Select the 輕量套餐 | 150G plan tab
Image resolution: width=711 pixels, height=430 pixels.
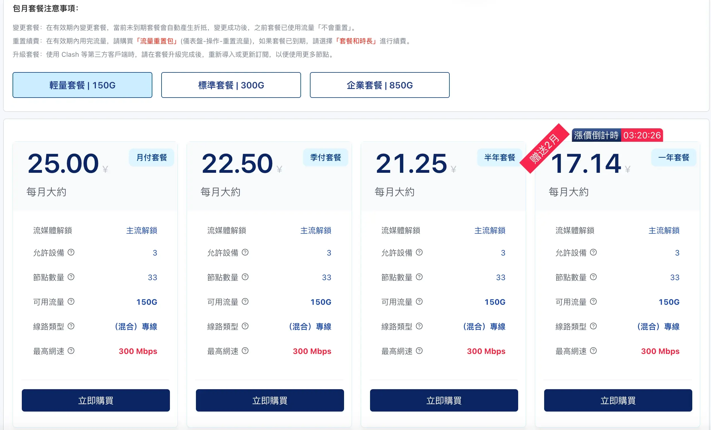pyautogui.click(x=82, y=85)
